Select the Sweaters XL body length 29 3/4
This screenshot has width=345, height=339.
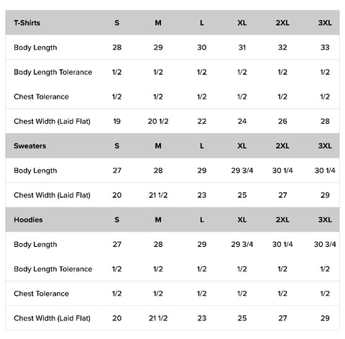tap(242, 171)
